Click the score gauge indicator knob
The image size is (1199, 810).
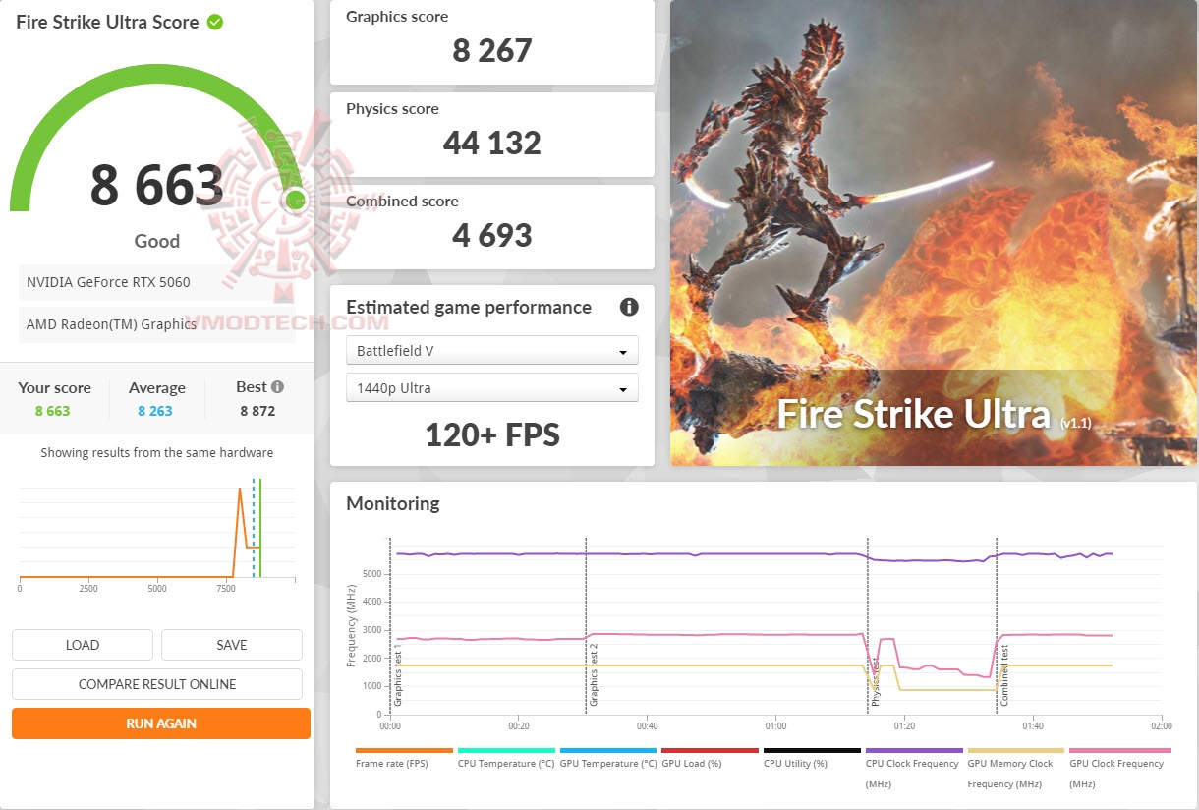[295, 201]
